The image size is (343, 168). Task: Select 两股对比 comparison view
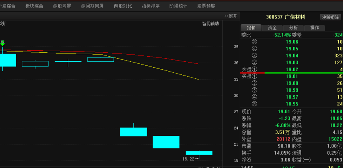tap(123, 6)
